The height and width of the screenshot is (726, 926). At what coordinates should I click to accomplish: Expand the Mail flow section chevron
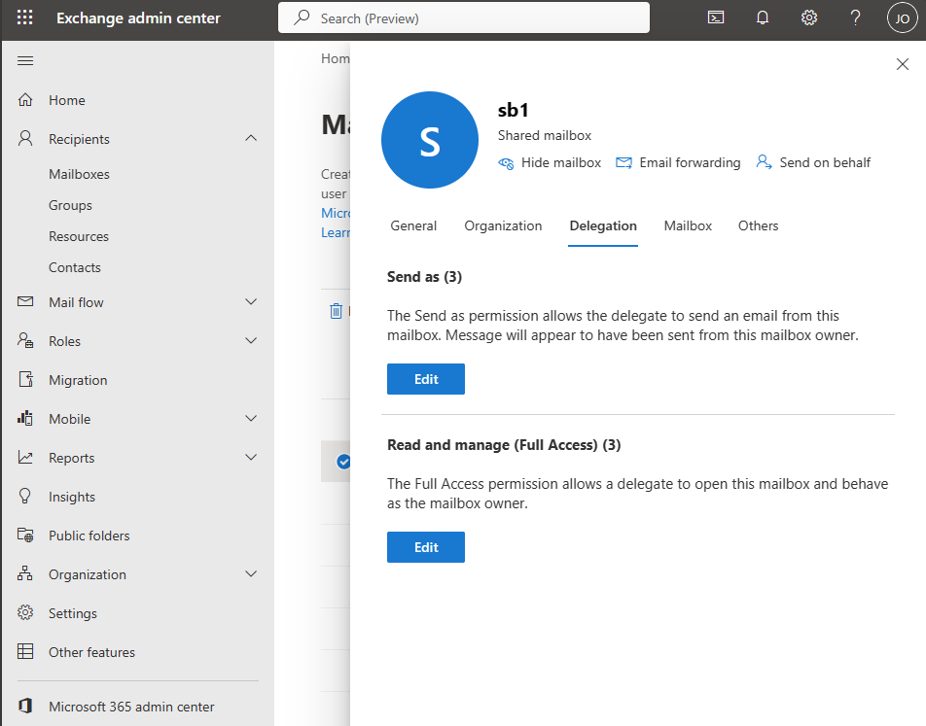click(251, 301)
